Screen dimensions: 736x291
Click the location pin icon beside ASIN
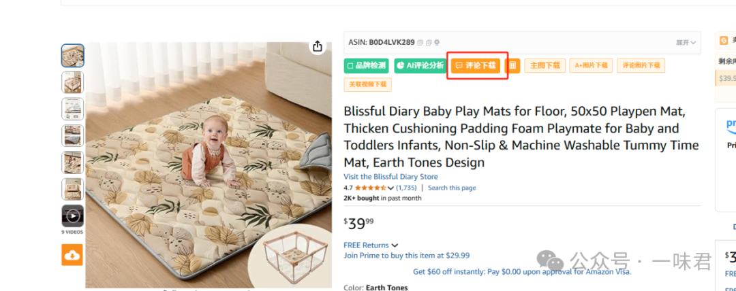[x=437, y=43]
